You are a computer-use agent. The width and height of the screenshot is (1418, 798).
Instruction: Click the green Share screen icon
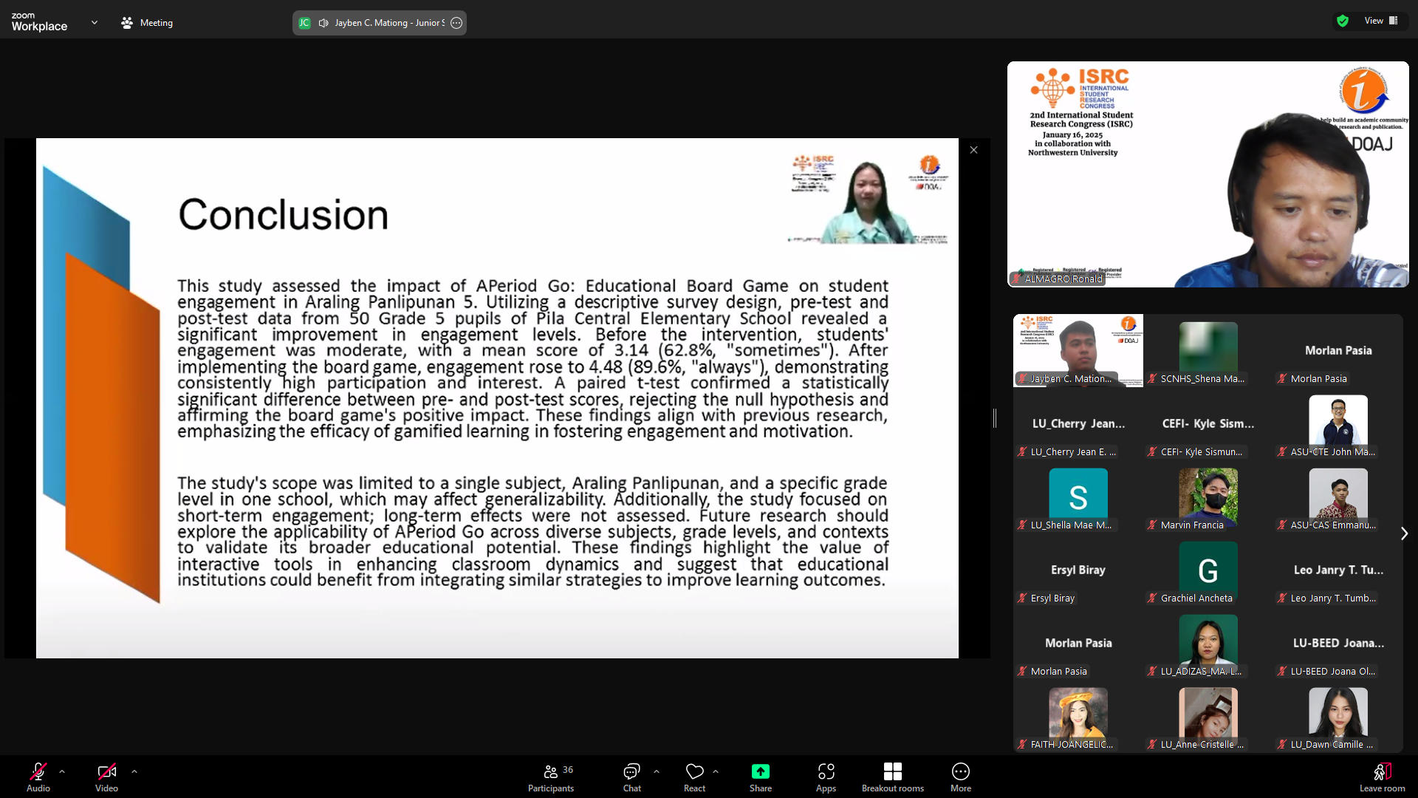pos(760,771)
